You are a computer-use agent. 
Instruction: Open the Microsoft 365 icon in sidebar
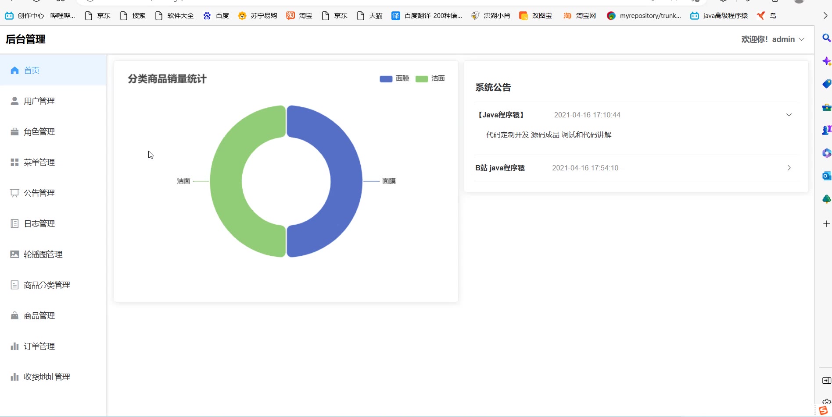[826, 153]
